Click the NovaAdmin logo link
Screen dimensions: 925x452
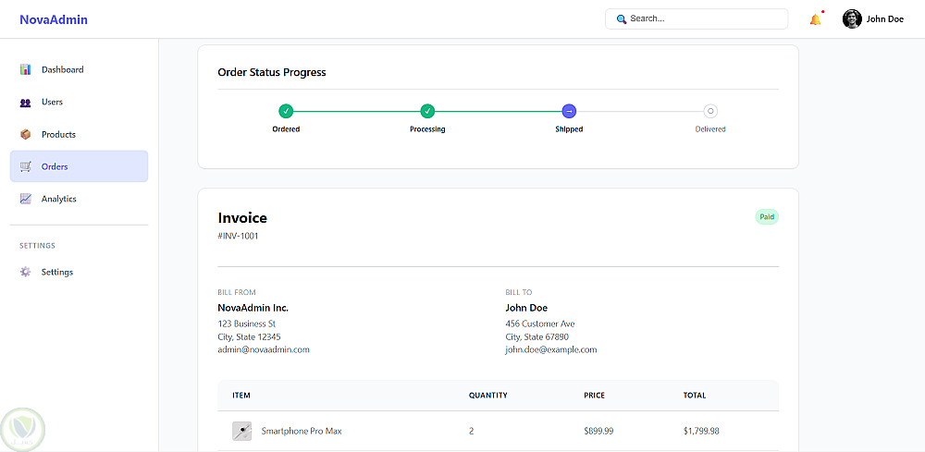click(54, 19)
